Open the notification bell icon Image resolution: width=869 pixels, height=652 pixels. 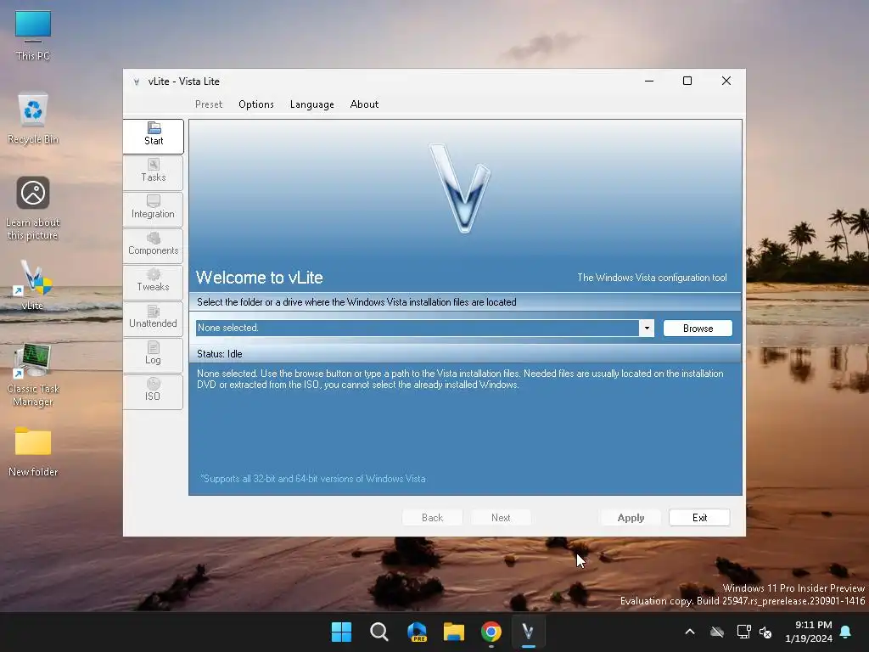(846, 632)
